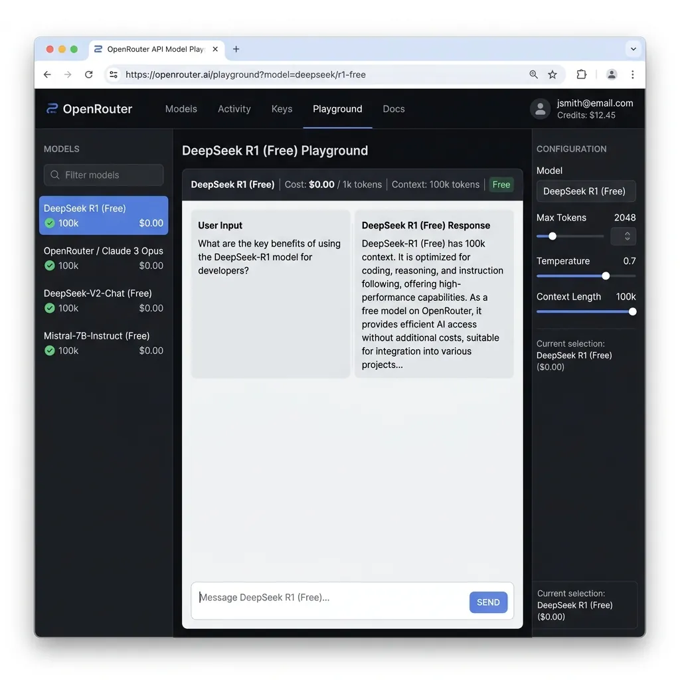Select OpenRouter / Claude 3 Opus model
Image resolution: width=680 pixels, height=680 pixels.
click(x=104, y=258)
